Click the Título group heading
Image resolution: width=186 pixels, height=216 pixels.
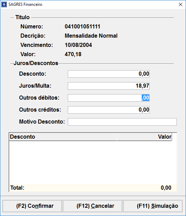point(22,17)
